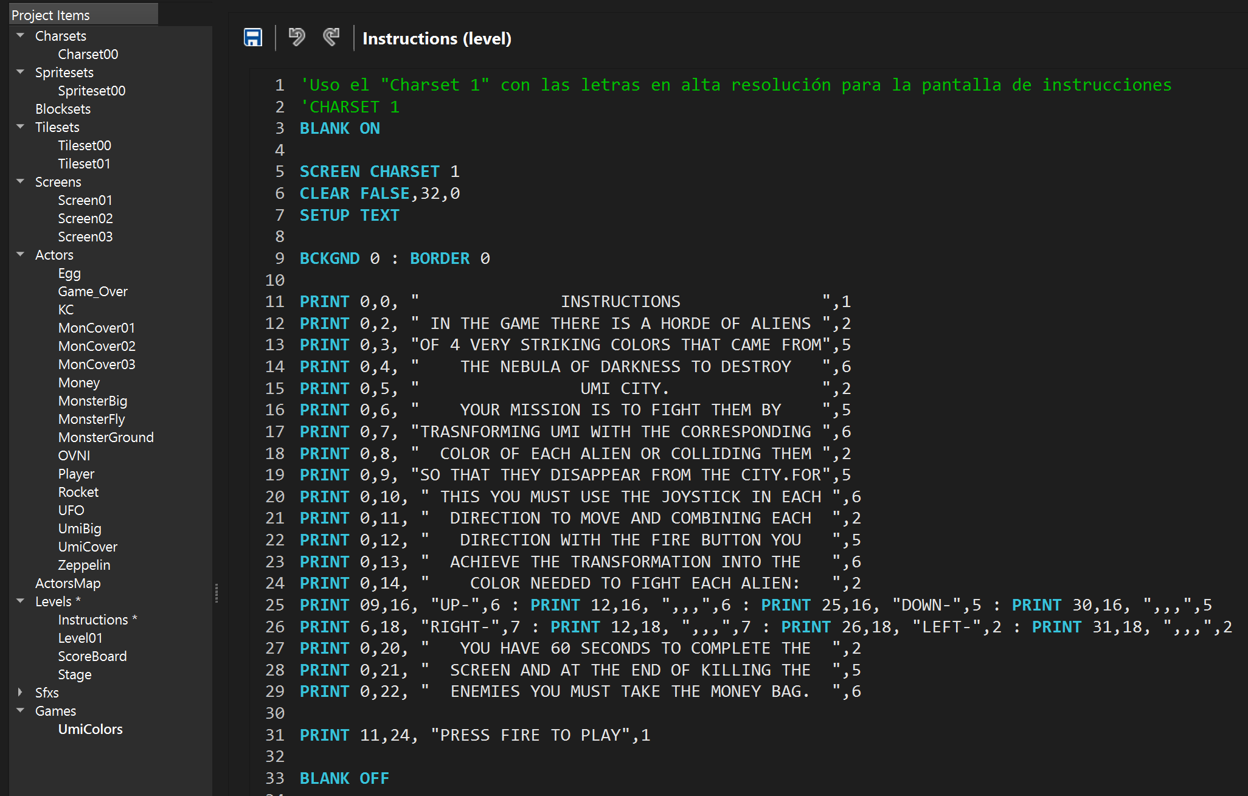Click the undo arrow icon
Viewport: 1248px width, 796px height.
point(297,38)
